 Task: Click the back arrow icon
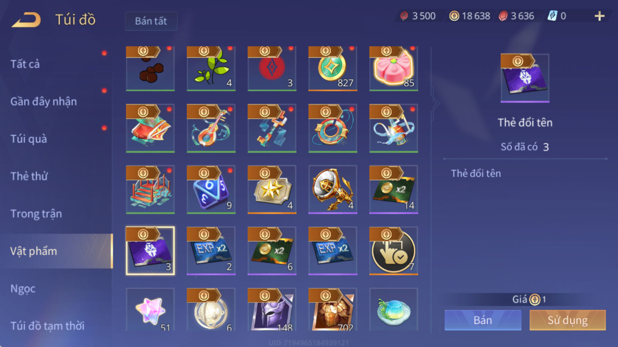click(x=26, y=20)
